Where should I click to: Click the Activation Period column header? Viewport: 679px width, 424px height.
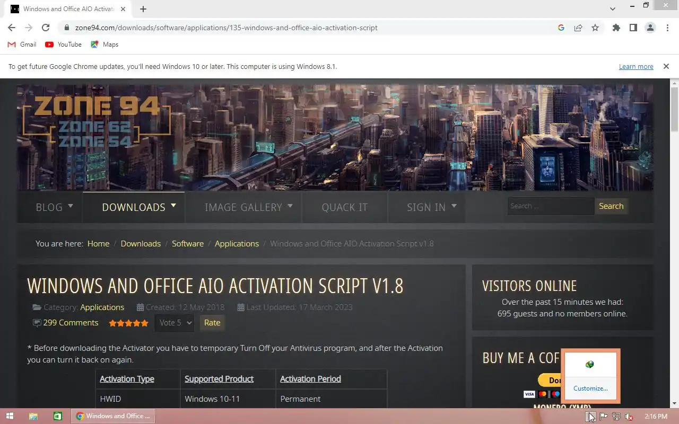pyautogui.click(x=310, y=379)
